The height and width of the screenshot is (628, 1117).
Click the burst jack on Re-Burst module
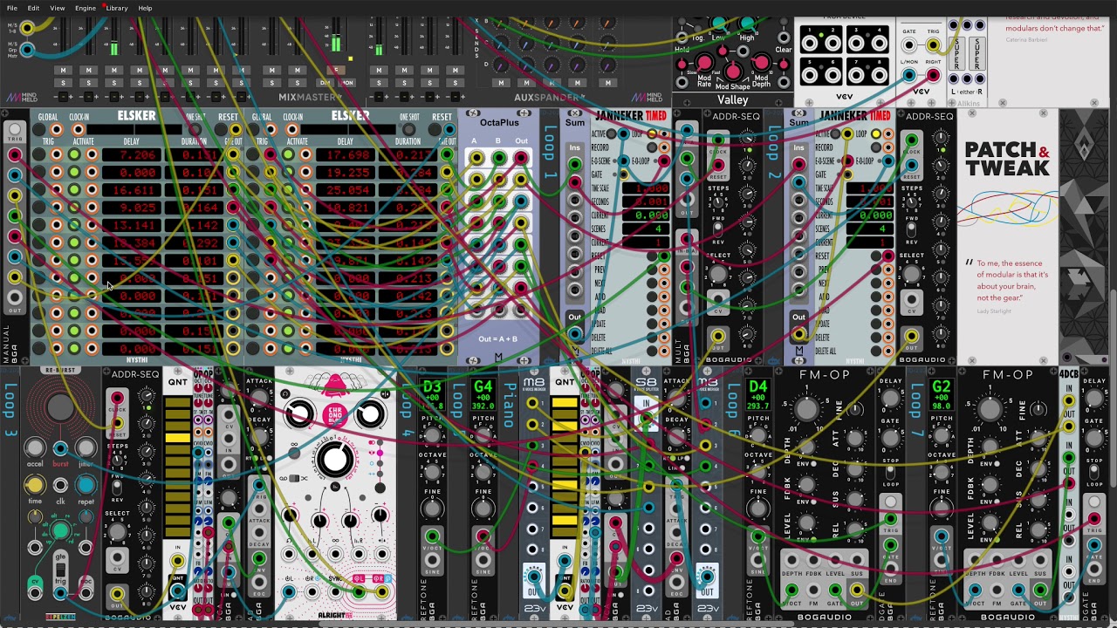pyautogui.click(x=60, y=448)
